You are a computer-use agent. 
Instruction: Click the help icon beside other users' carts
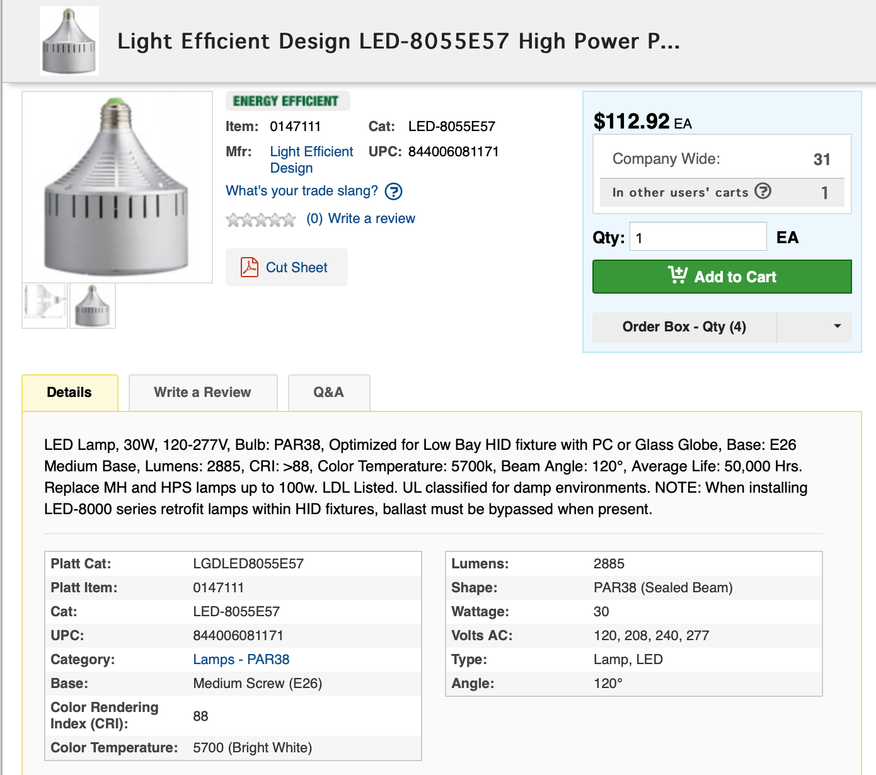764,192
